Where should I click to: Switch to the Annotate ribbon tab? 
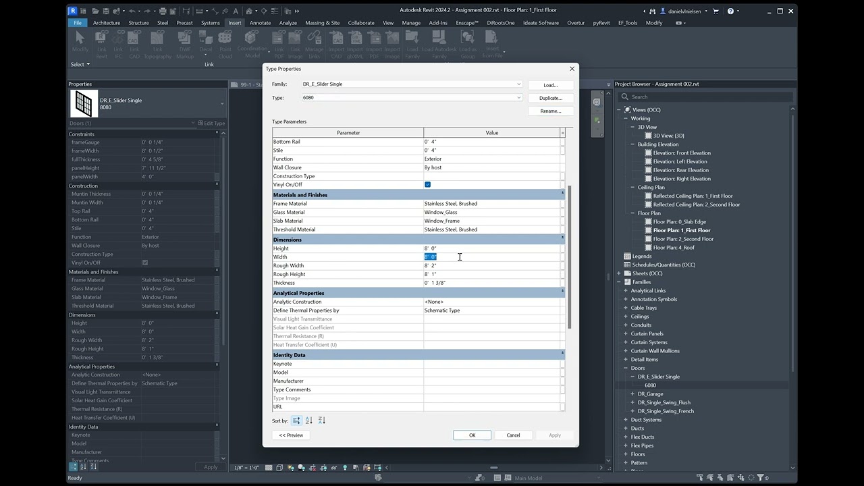tap(260, 23)
